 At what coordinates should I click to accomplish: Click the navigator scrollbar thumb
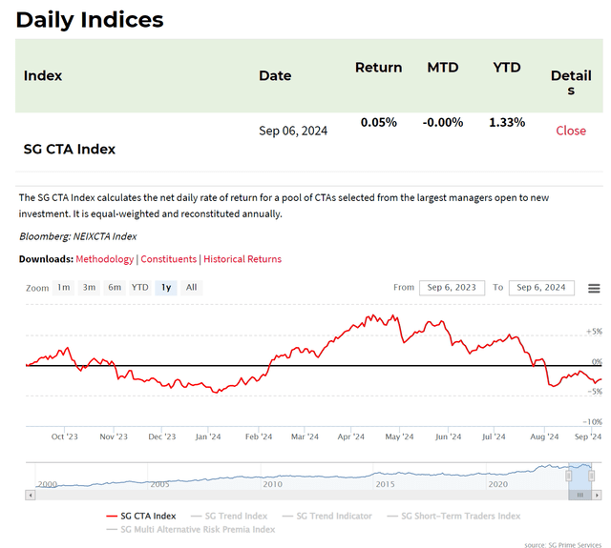click(x=579, y=495)
